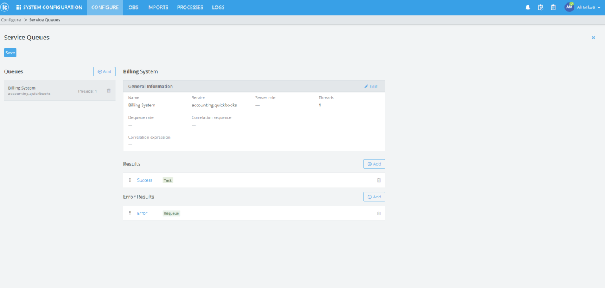Viewport: 605px width, 288px height.
Task: Click the AM user avatar
Action: (569, 7)
